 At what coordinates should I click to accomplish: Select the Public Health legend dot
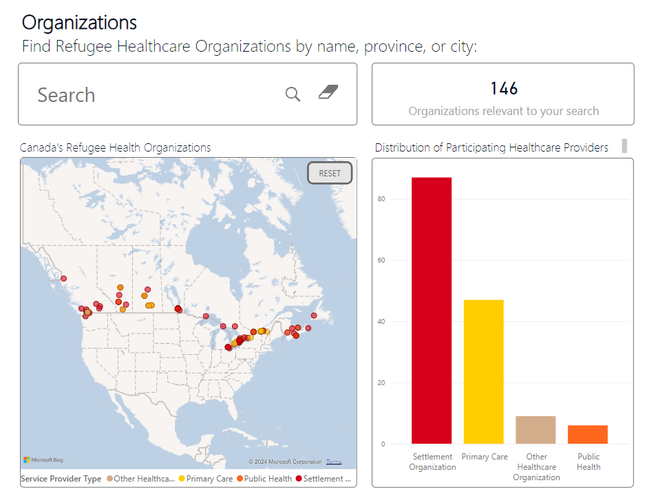coord(240,478)
